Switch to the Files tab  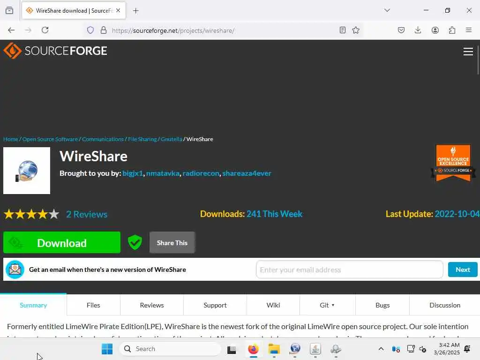[x=93, y=305]
